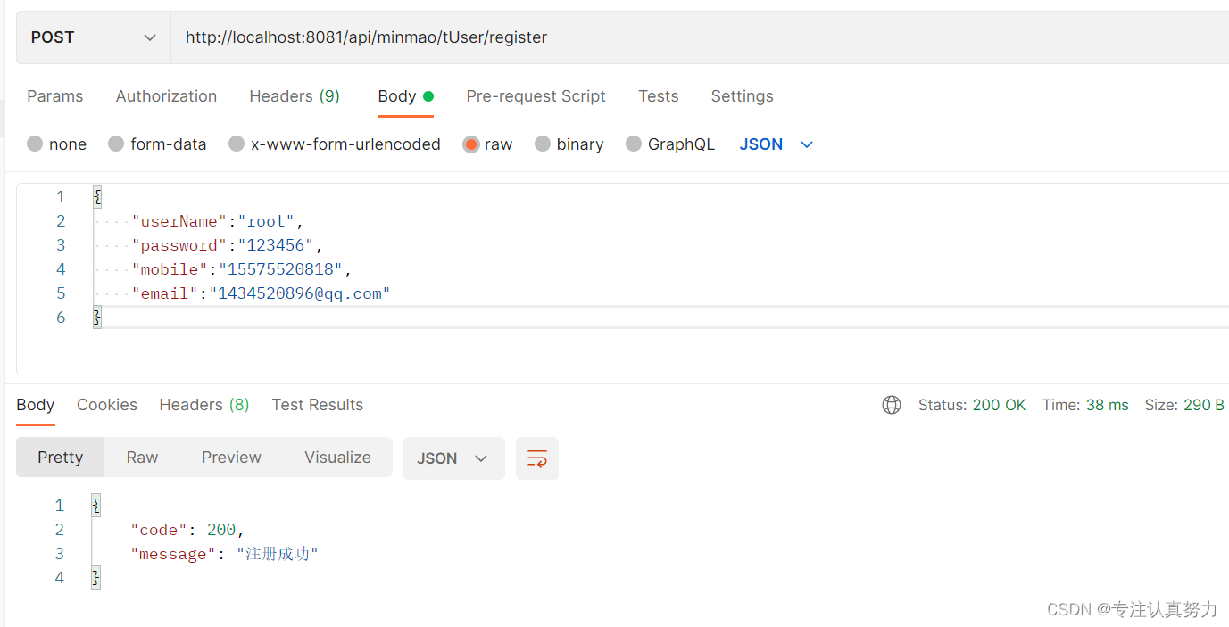Open the response Headers (8) tab
The width and height of the screenshot is (1229, 627).
coord(204,405)
